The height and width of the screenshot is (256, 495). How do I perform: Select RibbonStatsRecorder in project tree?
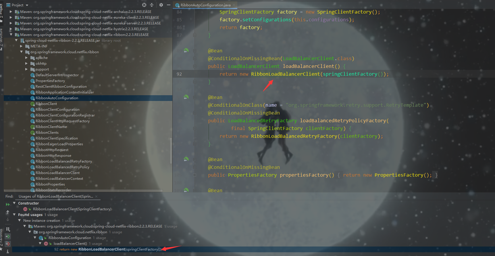coord(53,190)
